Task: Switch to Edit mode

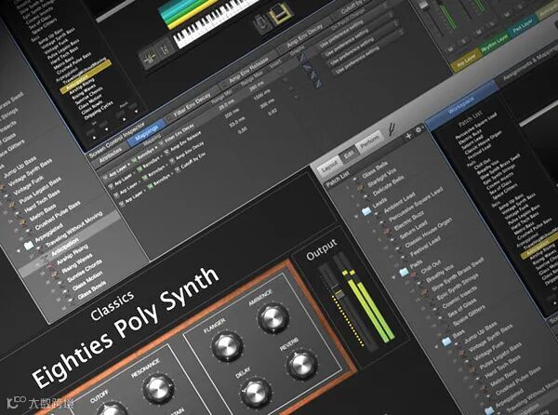Action: point(349,154)
